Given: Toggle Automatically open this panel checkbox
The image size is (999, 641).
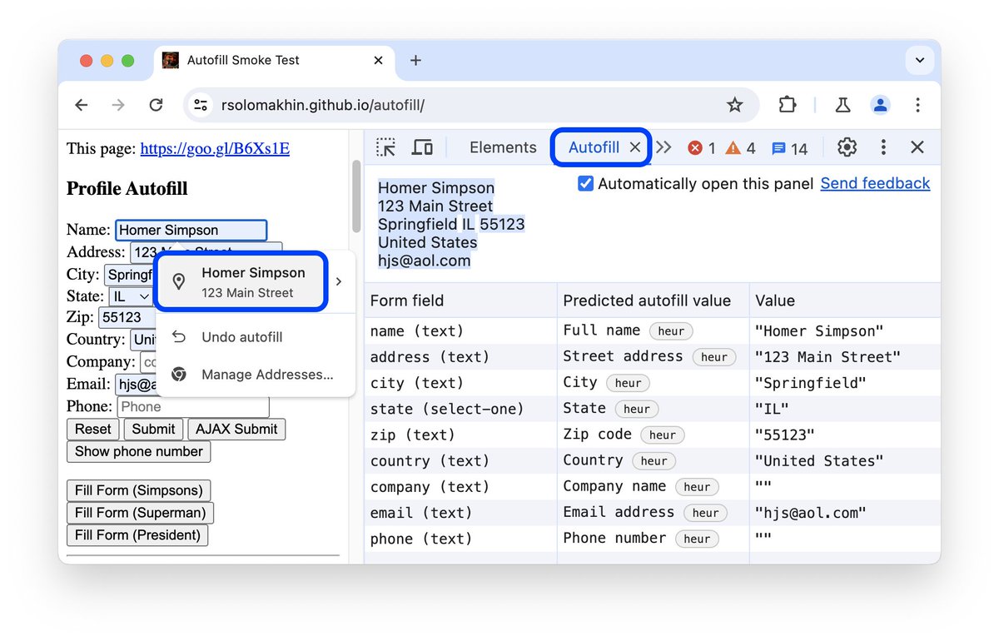Looking at the screenshot, I should [585, 184].
